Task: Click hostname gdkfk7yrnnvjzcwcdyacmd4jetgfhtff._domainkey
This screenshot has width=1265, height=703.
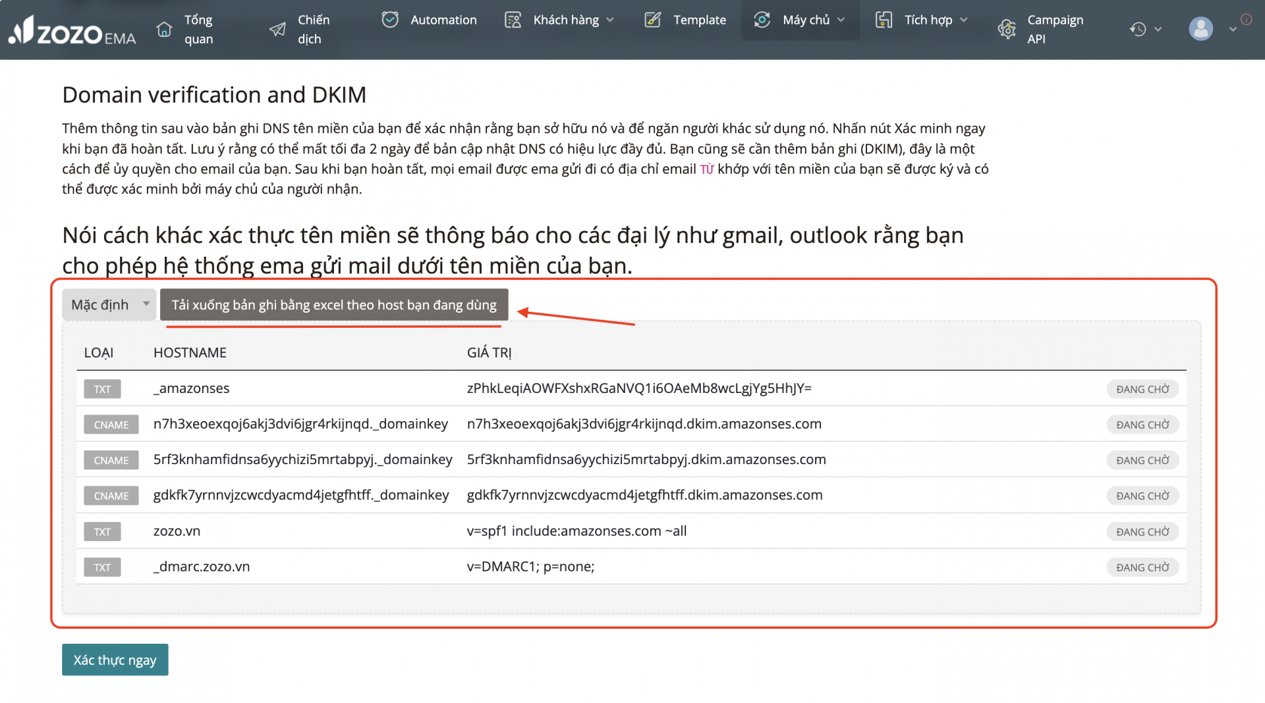Action: point(301,495)
